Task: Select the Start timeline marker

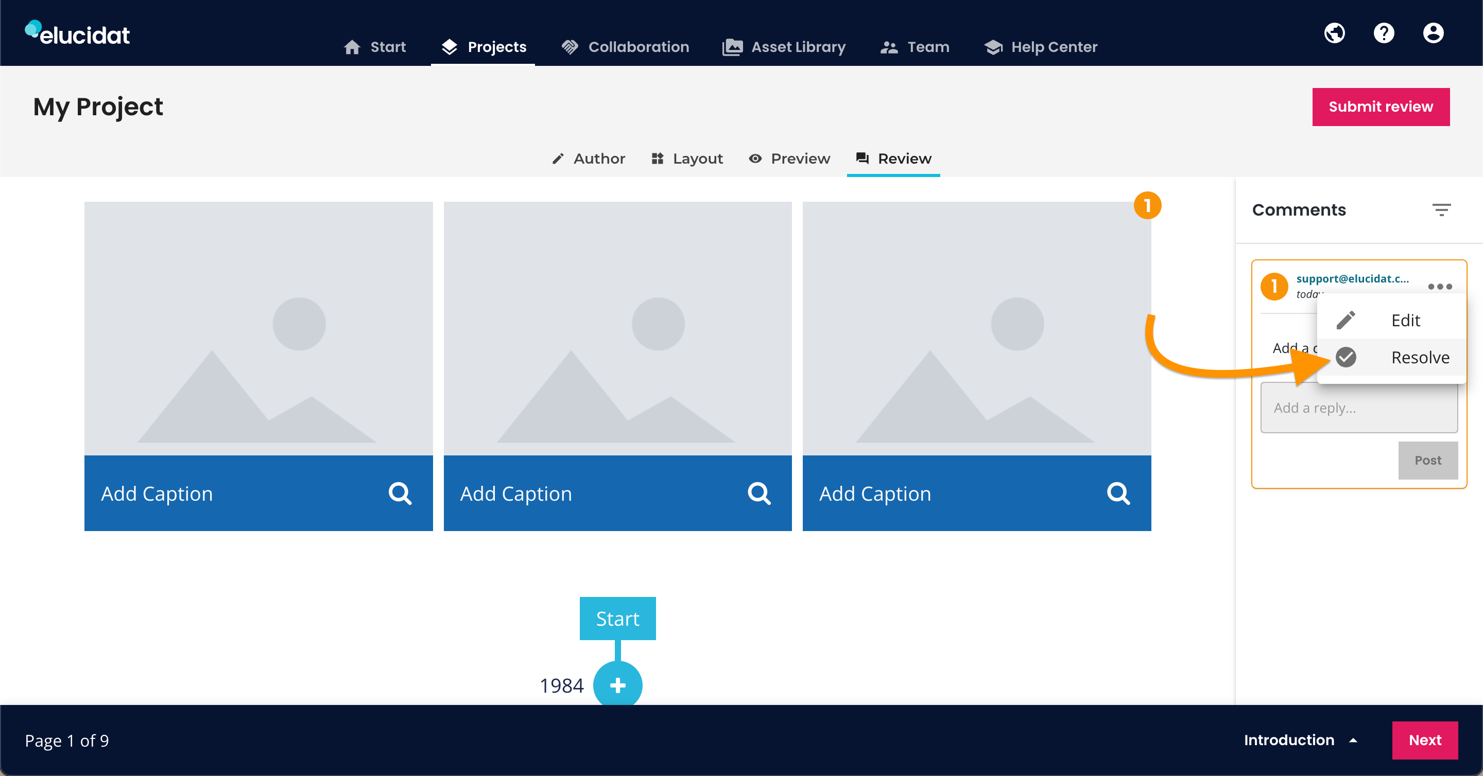Action: tap(617, 619)
